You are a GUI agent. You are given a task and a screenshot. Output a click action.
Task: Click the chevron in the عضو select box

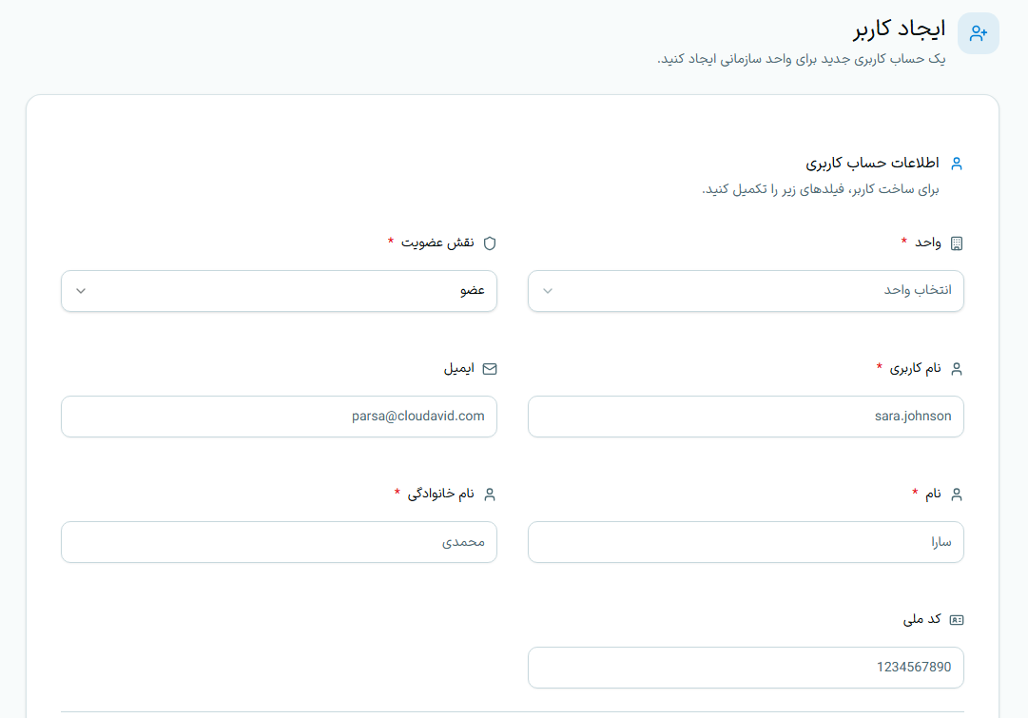coord(81,291)
